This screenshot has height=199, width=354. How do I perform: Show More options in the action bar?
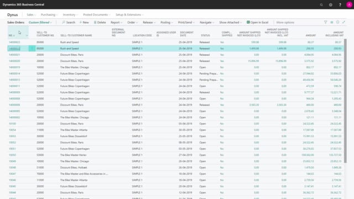[x=285, y=22]
